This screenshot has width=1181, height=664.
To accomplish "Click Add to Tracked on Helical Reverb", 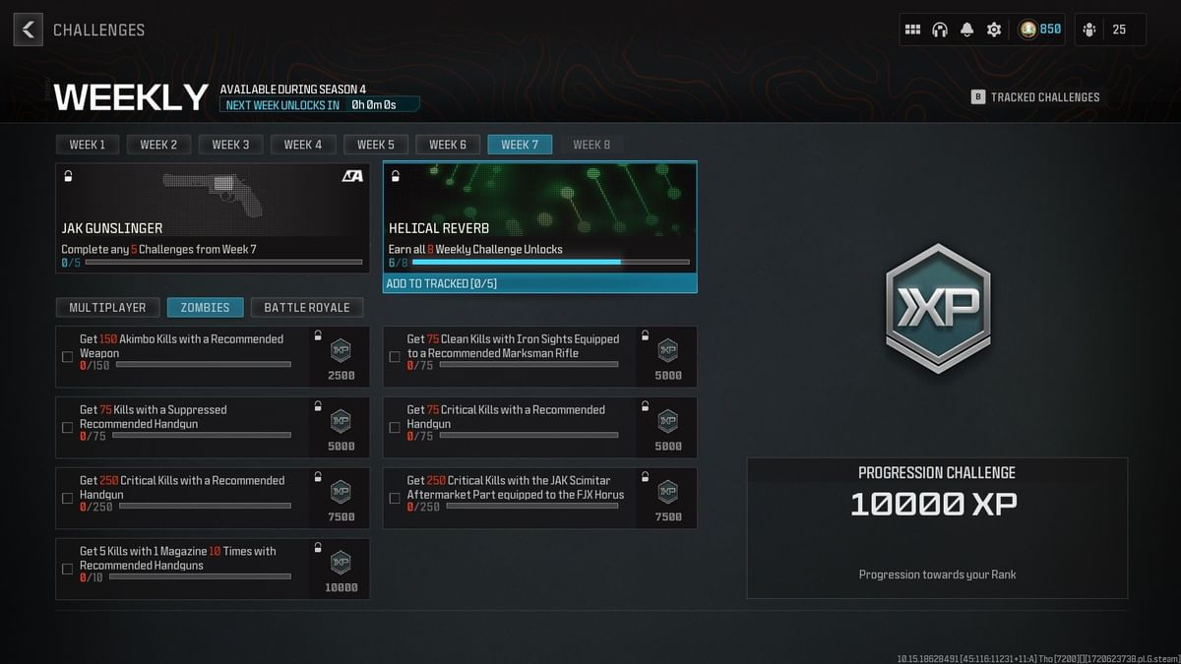I will click(x=538, y=283).
